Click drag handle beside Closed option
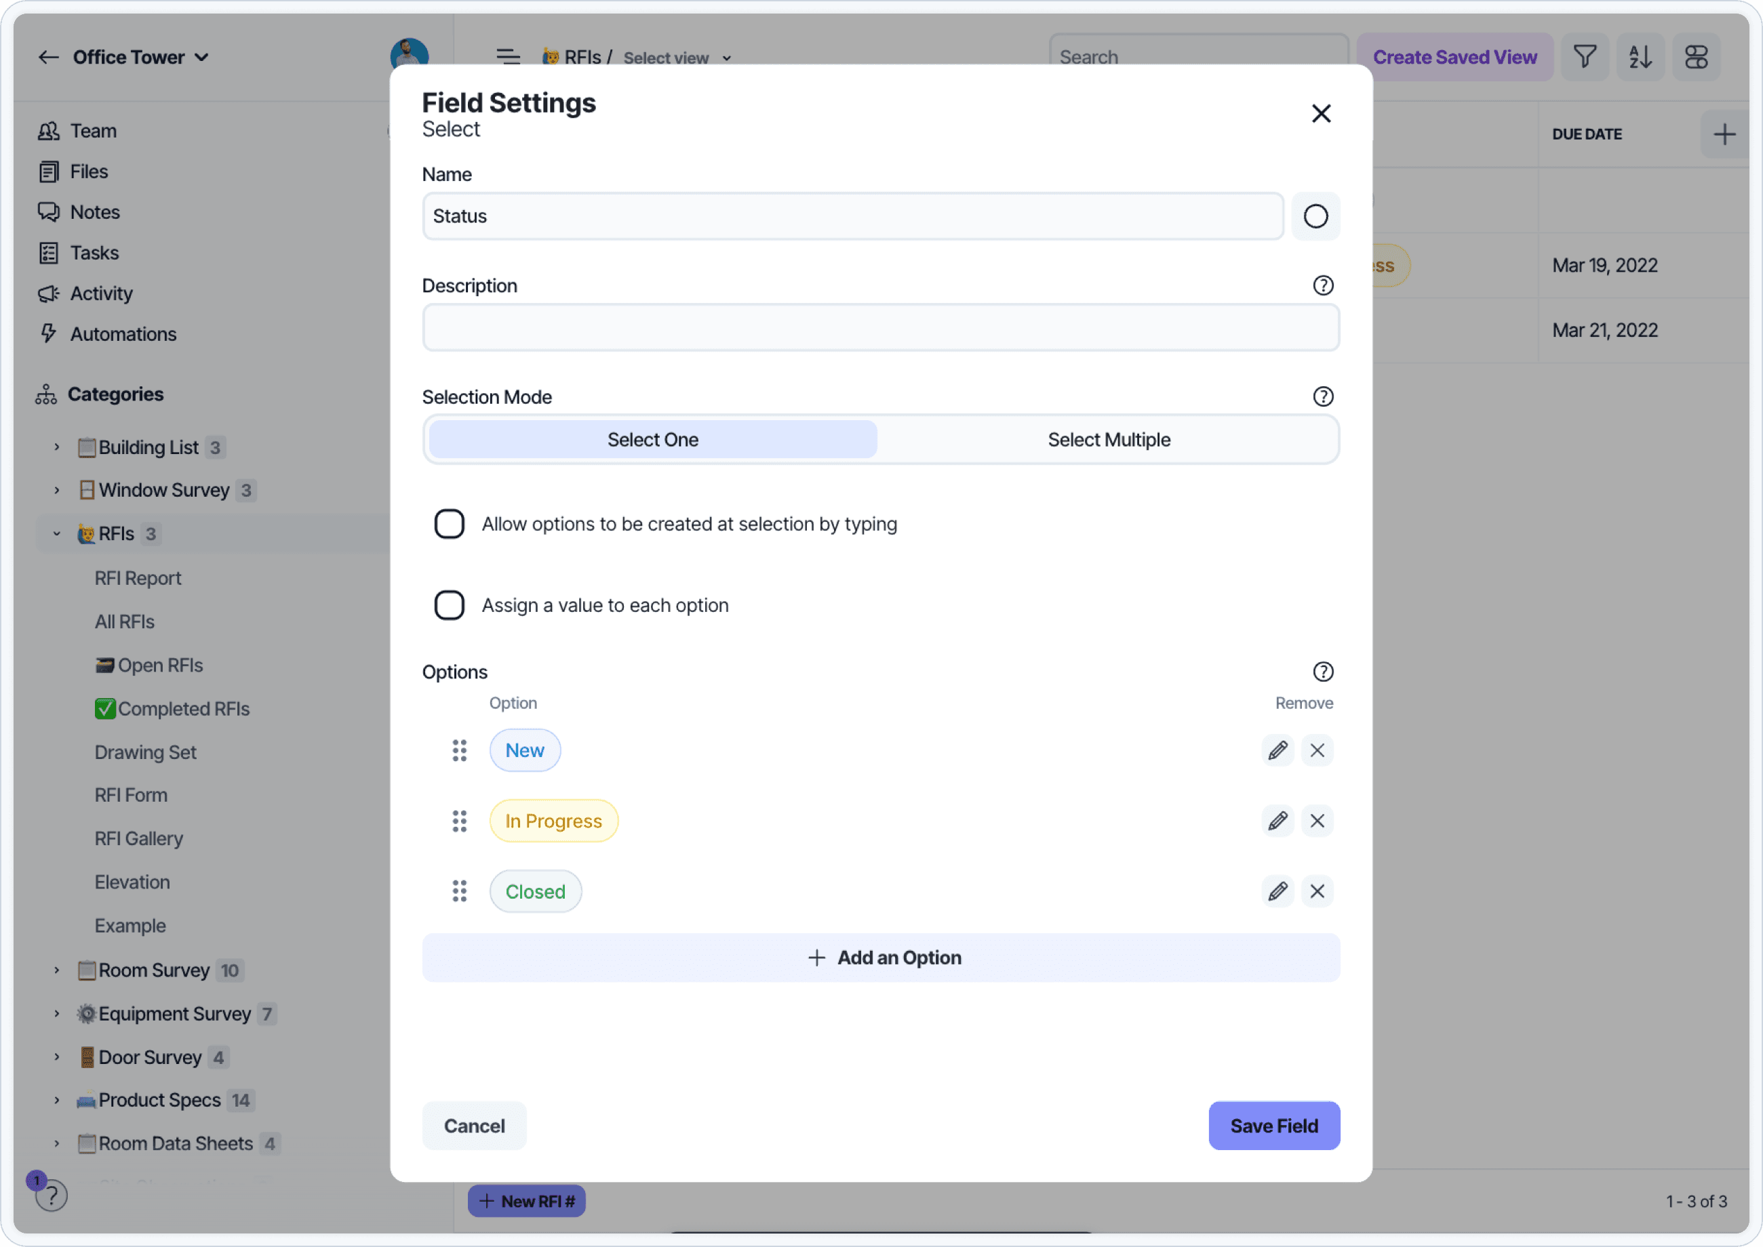Screen dimensions: 1763x1247 pos(459,891)
